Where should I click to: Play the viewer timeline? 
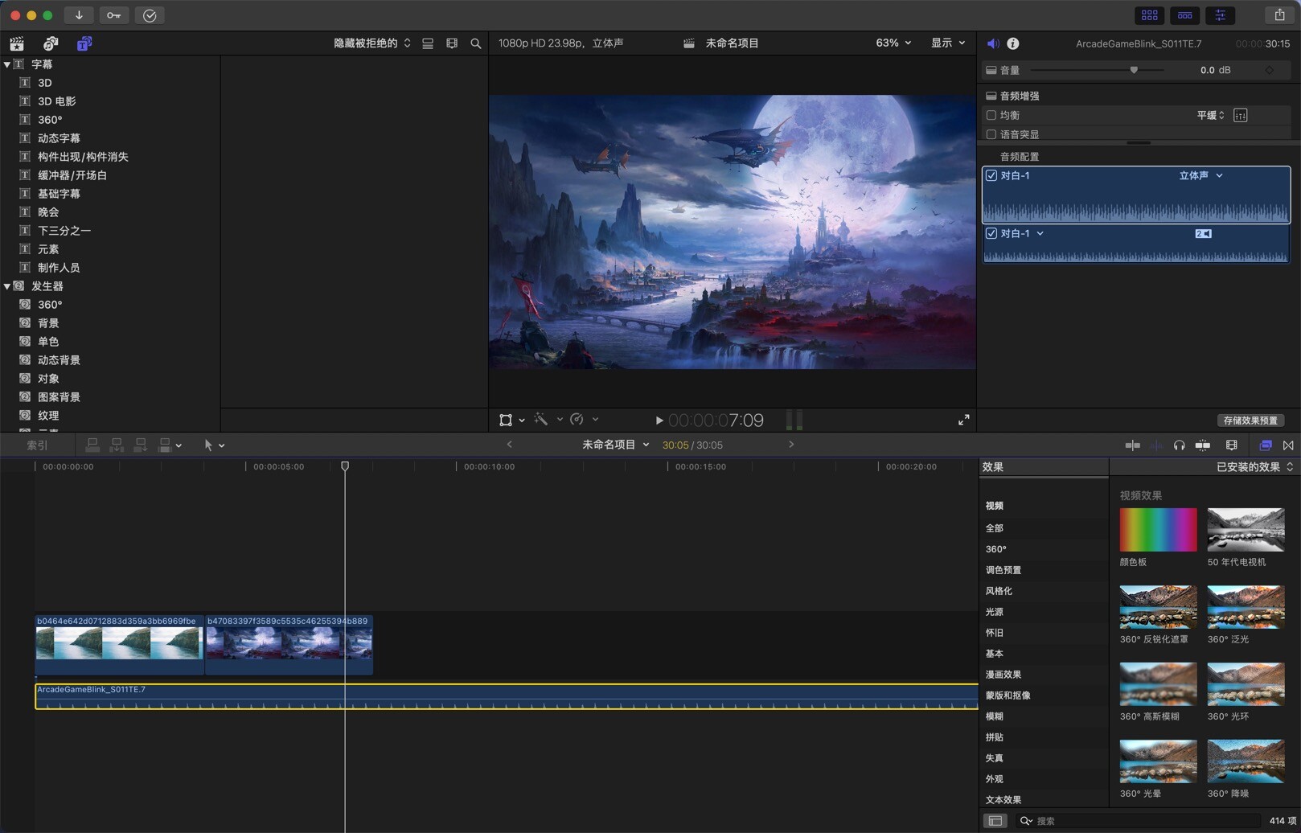(x=659, y=420)
